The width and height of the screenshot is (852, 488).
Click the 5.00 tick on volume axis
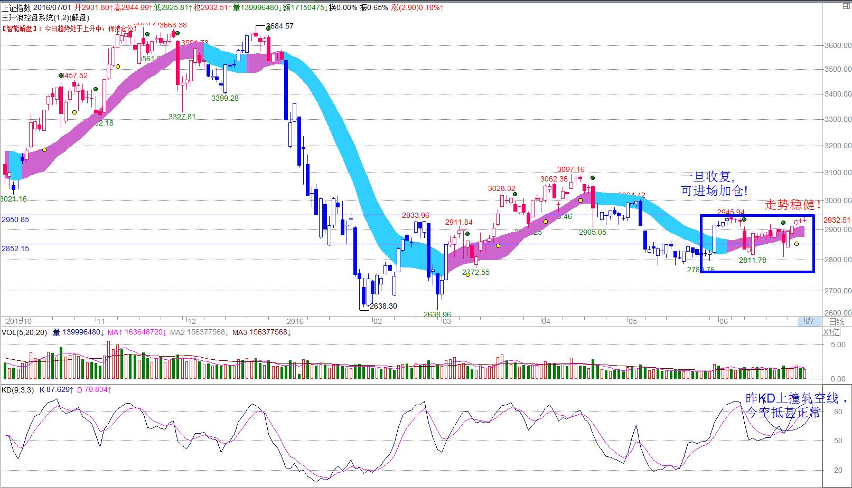[x=838, y=345]
